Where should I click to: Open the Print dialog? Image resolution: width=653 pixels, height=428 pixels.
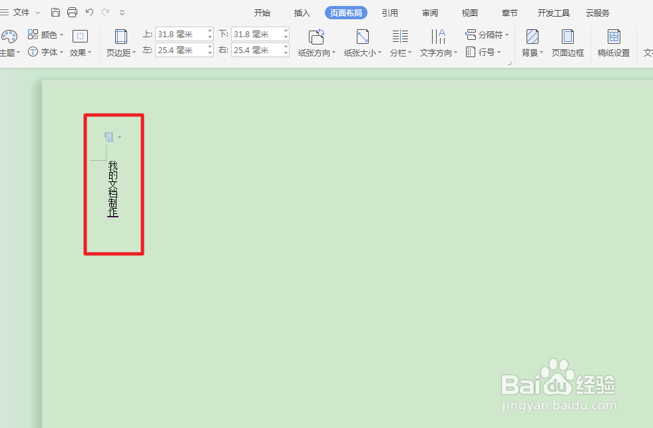pos(72,11)
